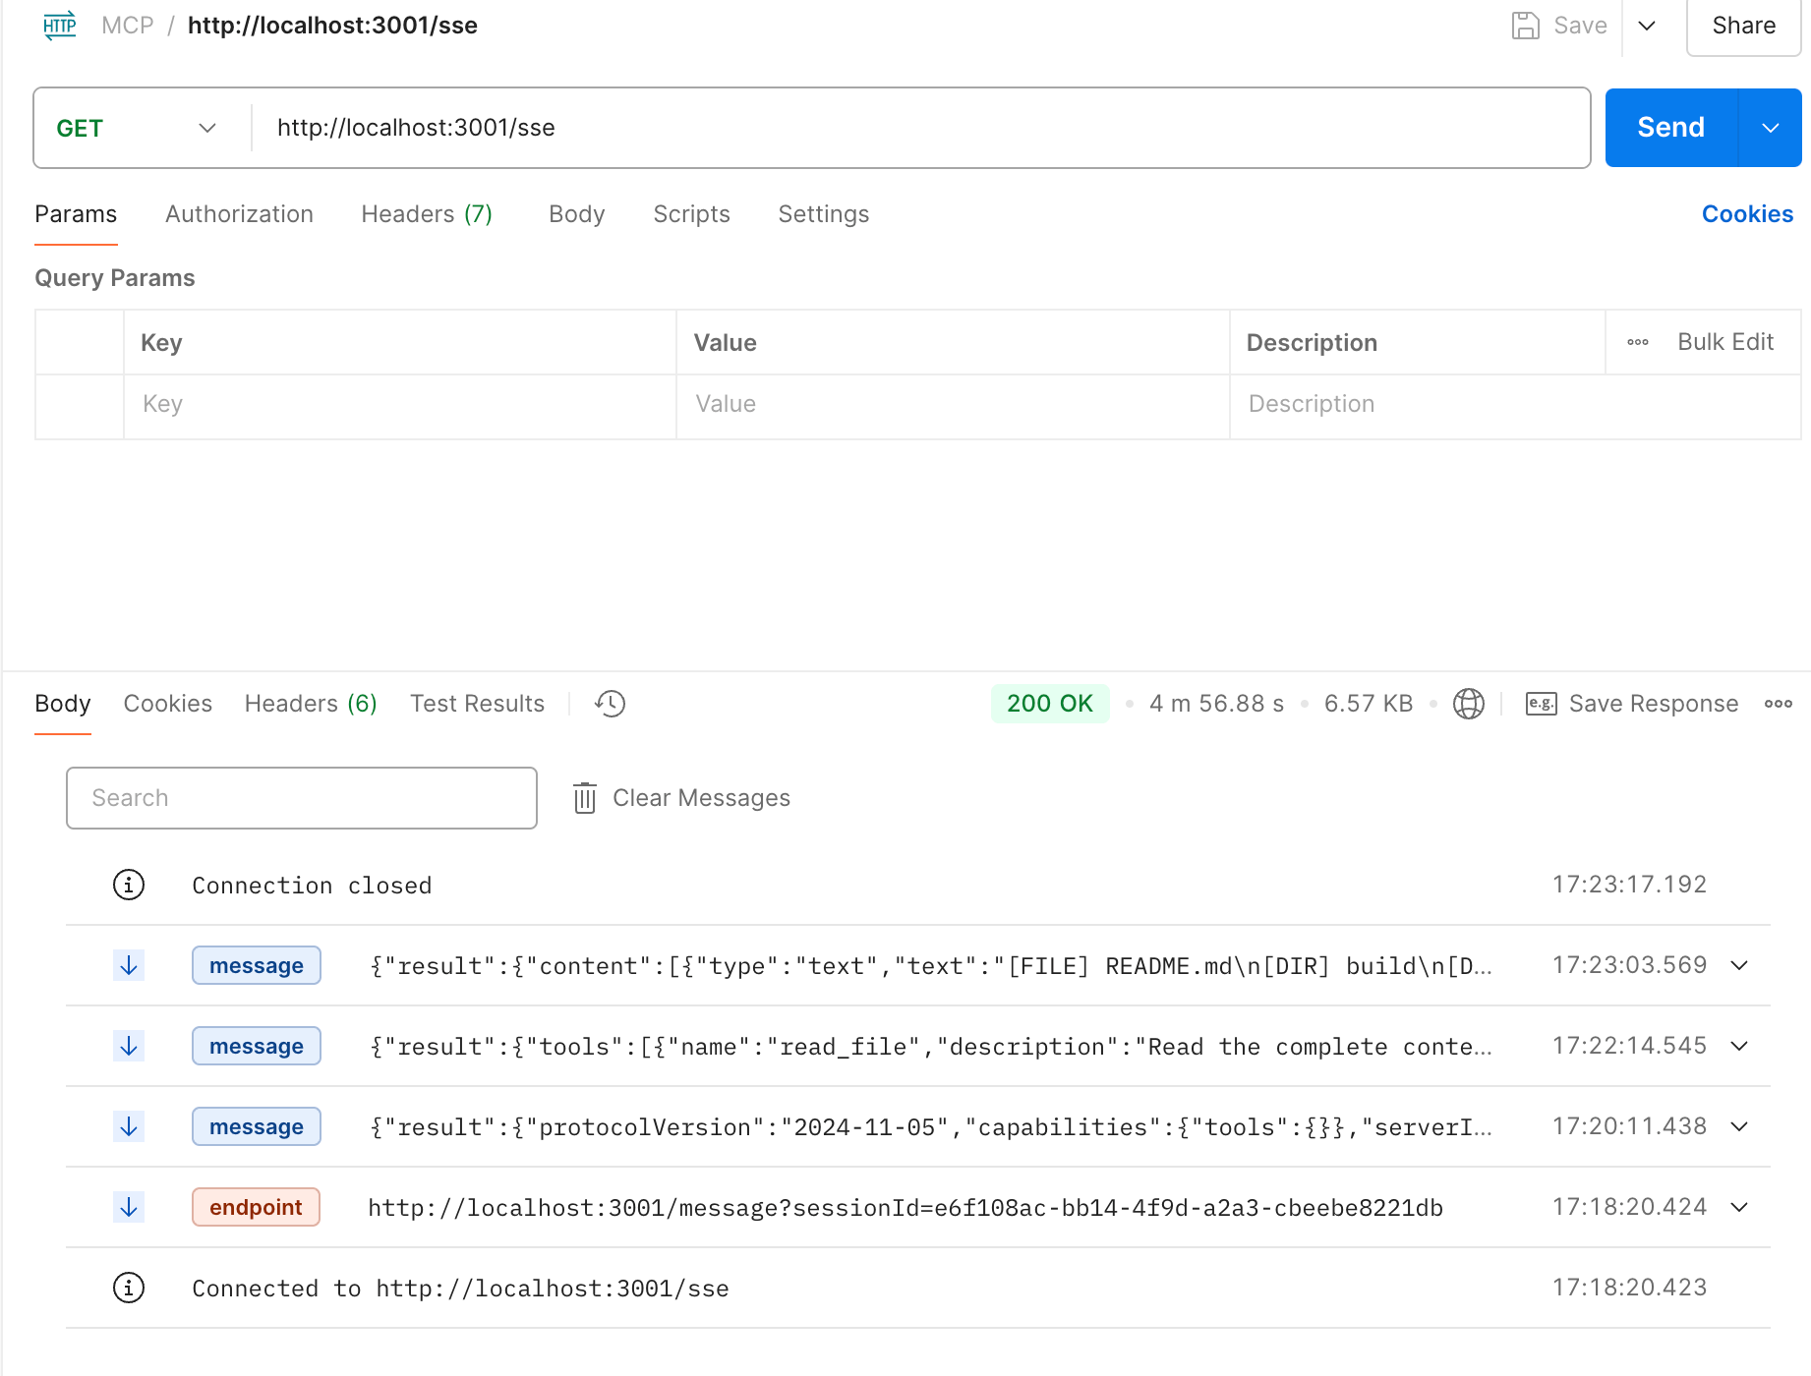Click Save Response

(x=1653, y=704)
